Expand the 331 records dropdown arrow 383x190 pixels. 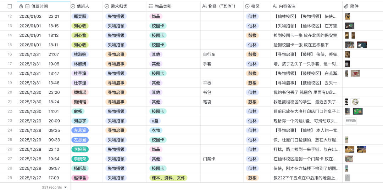65,188
